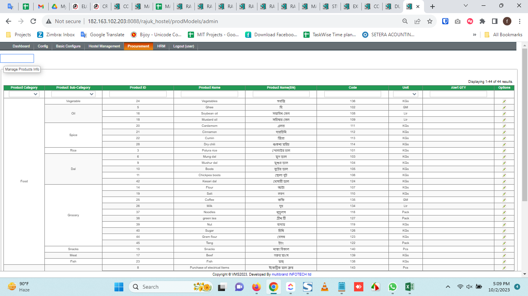528x296 pixels.
Task: Open the Extensions puzzle icon
Action: [482, 21]
